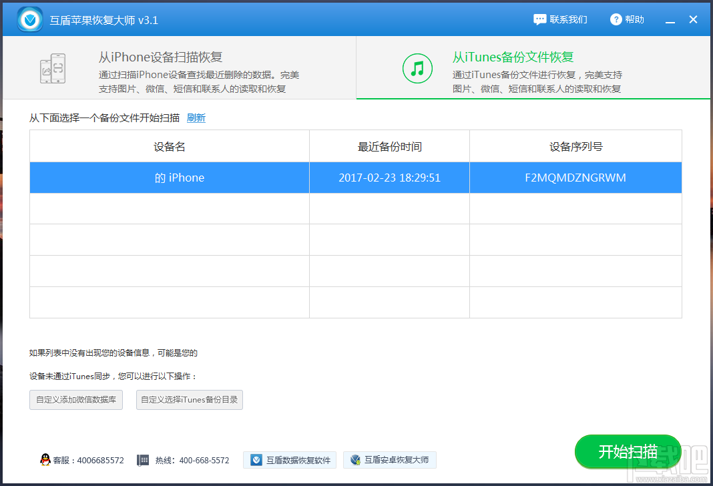
Task: Switch to the 从iTunes备份文件恢复 tab
Action: 534,67
